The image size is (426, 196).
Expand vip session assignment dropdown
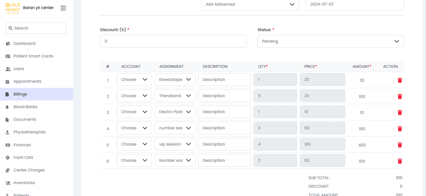pos(175,144)
